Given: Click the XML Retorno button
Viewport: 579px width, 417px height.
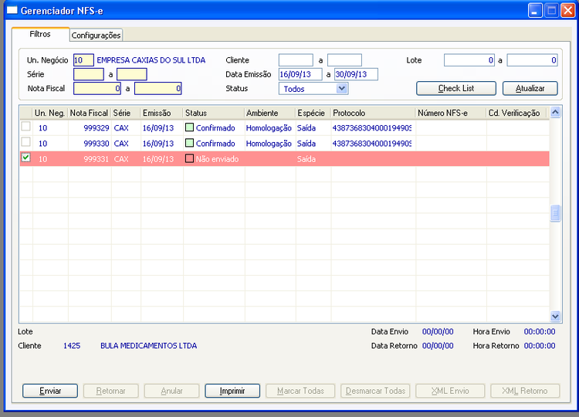Looking at the screenshot, I should click(x=525, y=391).
